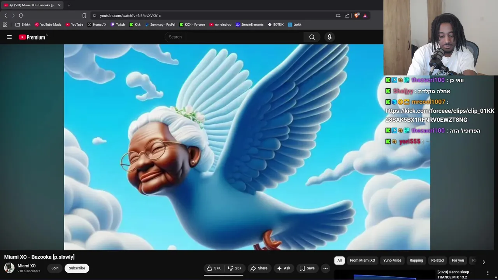Select the Yuno Miles chip

click(x=392, y=261)
